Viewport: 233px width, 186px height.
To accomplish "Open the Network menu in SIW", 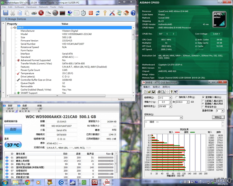I will [43, 7].
